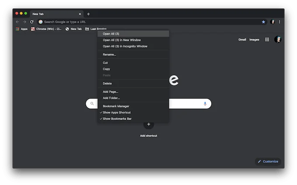Reload the page with the refresh icon

[x=32, y=22]
